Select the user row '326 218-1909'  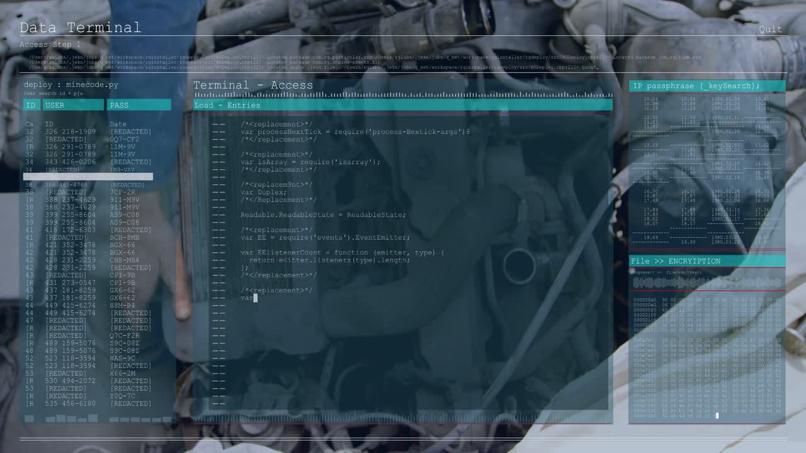pos(88,131)
